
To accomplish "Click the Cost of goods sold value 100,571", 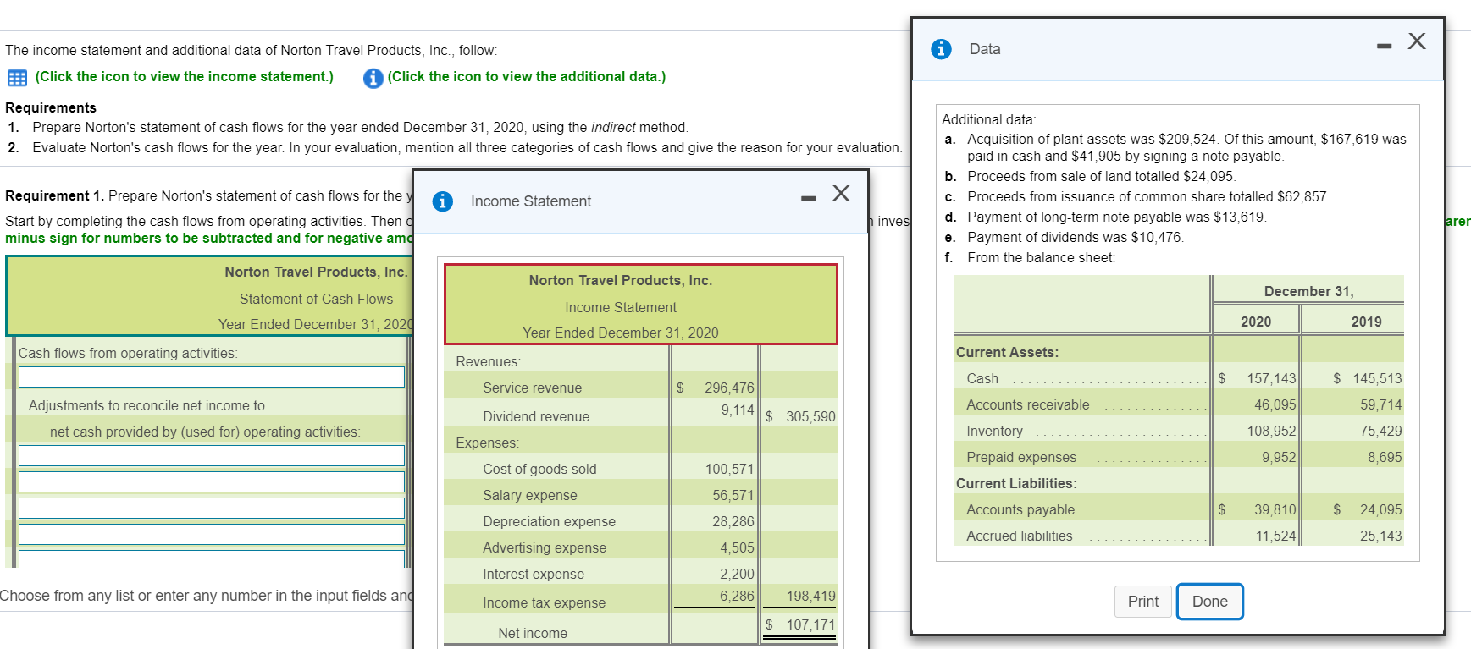I will 729,470.
